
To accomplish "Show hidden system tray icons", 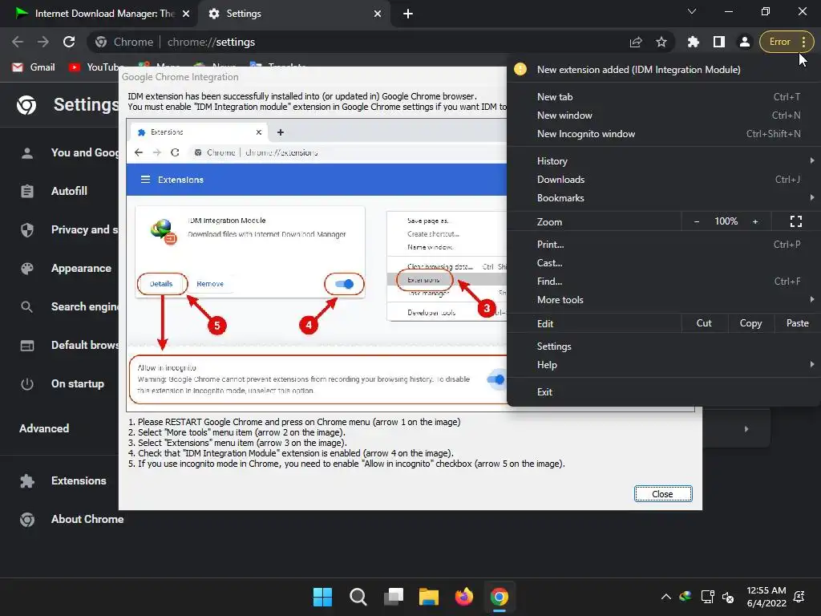I will point(666,597).
